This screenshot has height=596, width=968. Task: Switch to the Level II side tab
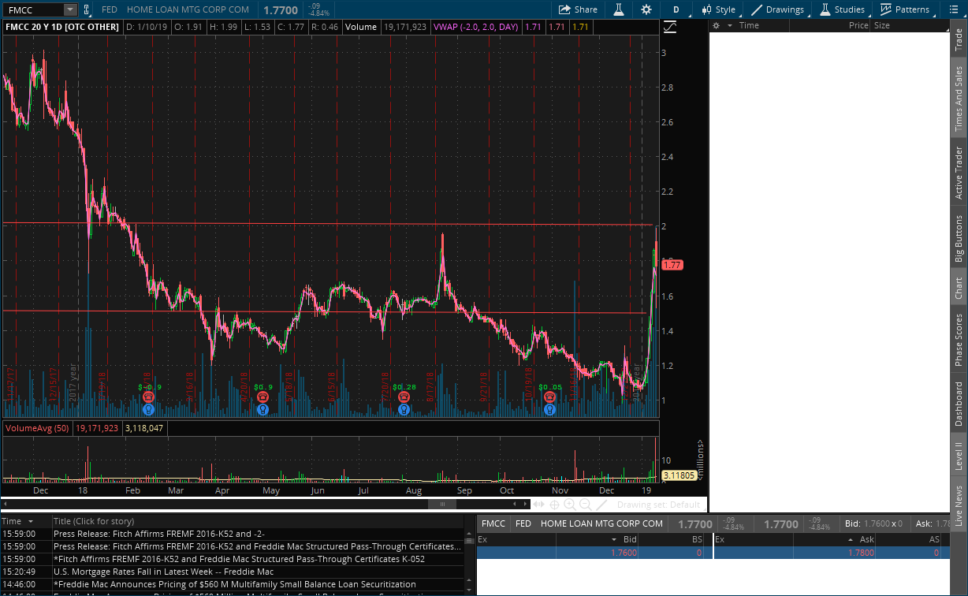point(959,456)
